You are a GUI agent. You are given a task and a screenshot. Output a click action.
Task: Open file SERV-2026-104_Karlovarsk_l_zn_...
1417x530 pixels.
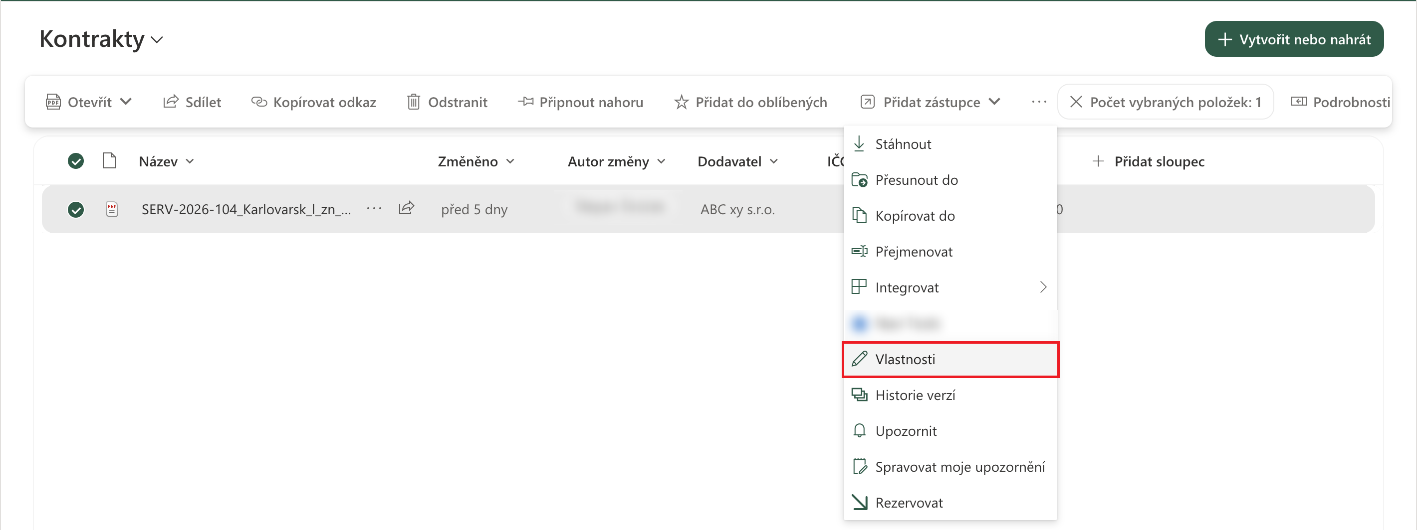(x=246, y=209)
